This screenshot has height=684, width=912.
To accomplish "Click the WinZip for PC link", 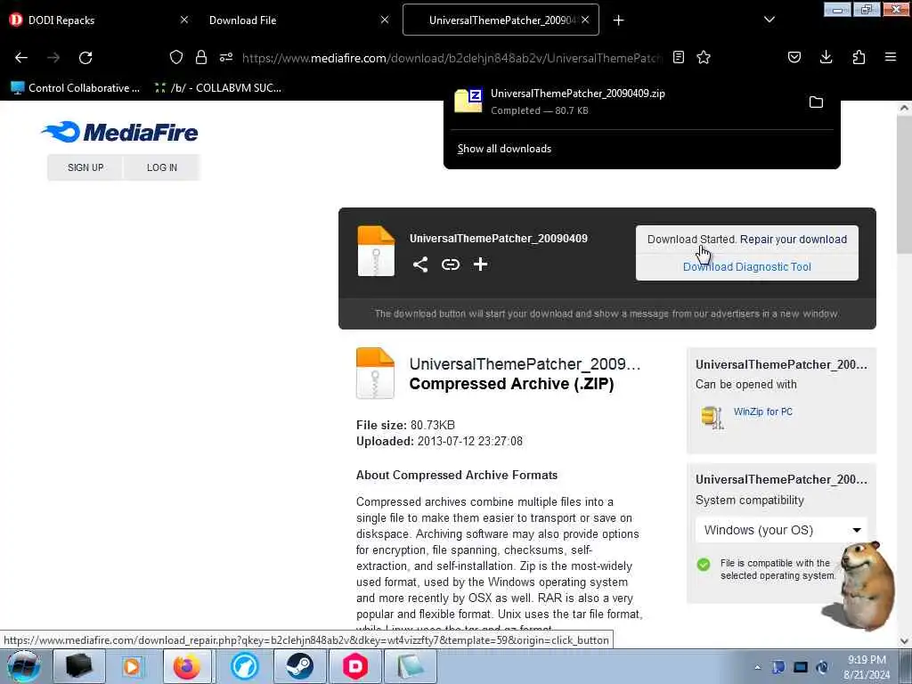I will point(763,411).
